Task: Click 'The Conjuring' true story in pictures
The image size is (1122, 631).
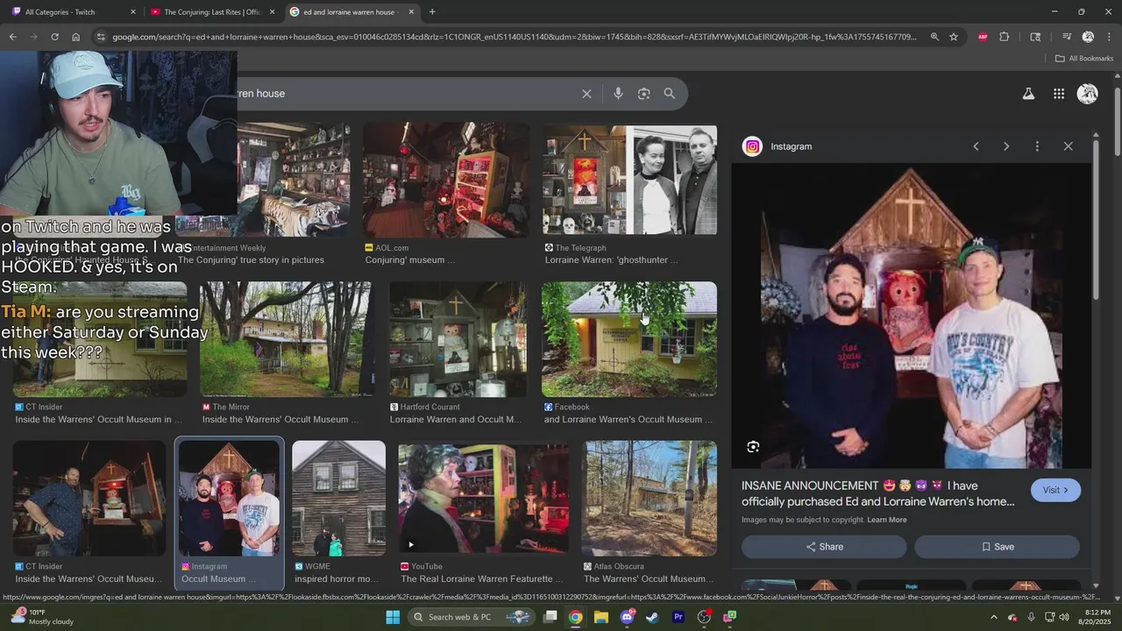Action: 251,260
